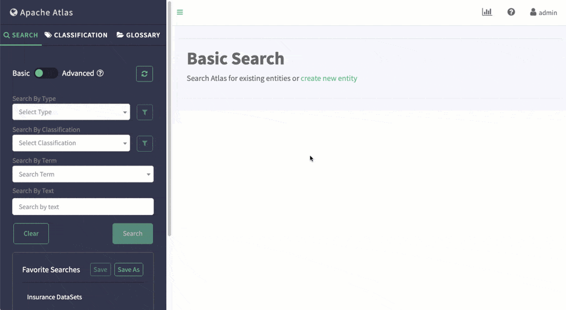Open the statistics bar chart icon
The width and height of the screenshot is (566, 310).
click(487, 12)
